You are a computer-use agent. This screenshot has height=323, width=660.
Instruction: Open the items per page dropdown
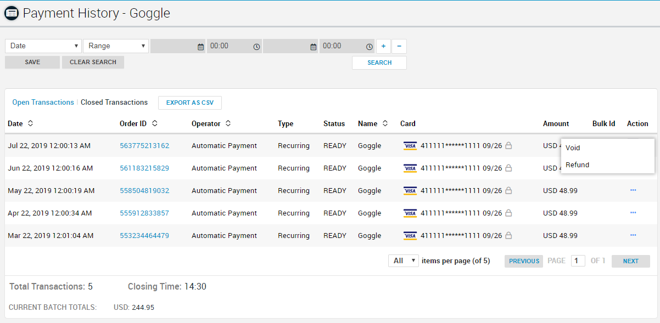pos(404,261)
